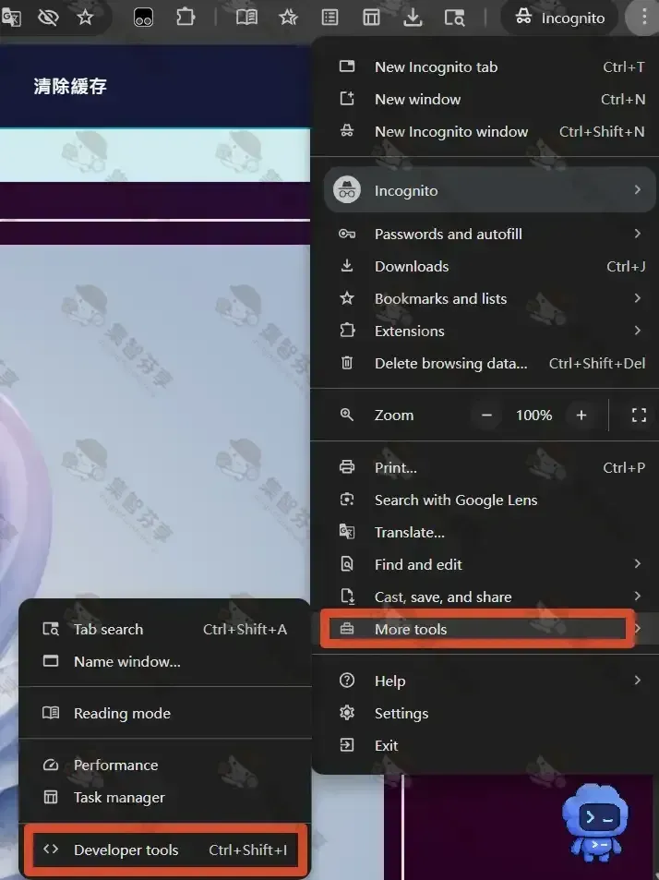Viewport: 659px width, 880px height.
Task: Click the key icon beside Passwords
Action: [347, 234]
